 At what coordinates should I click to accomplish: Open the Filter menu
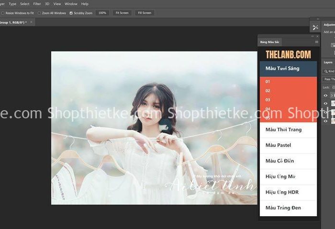pyautogui.click(x=37, y=4)
